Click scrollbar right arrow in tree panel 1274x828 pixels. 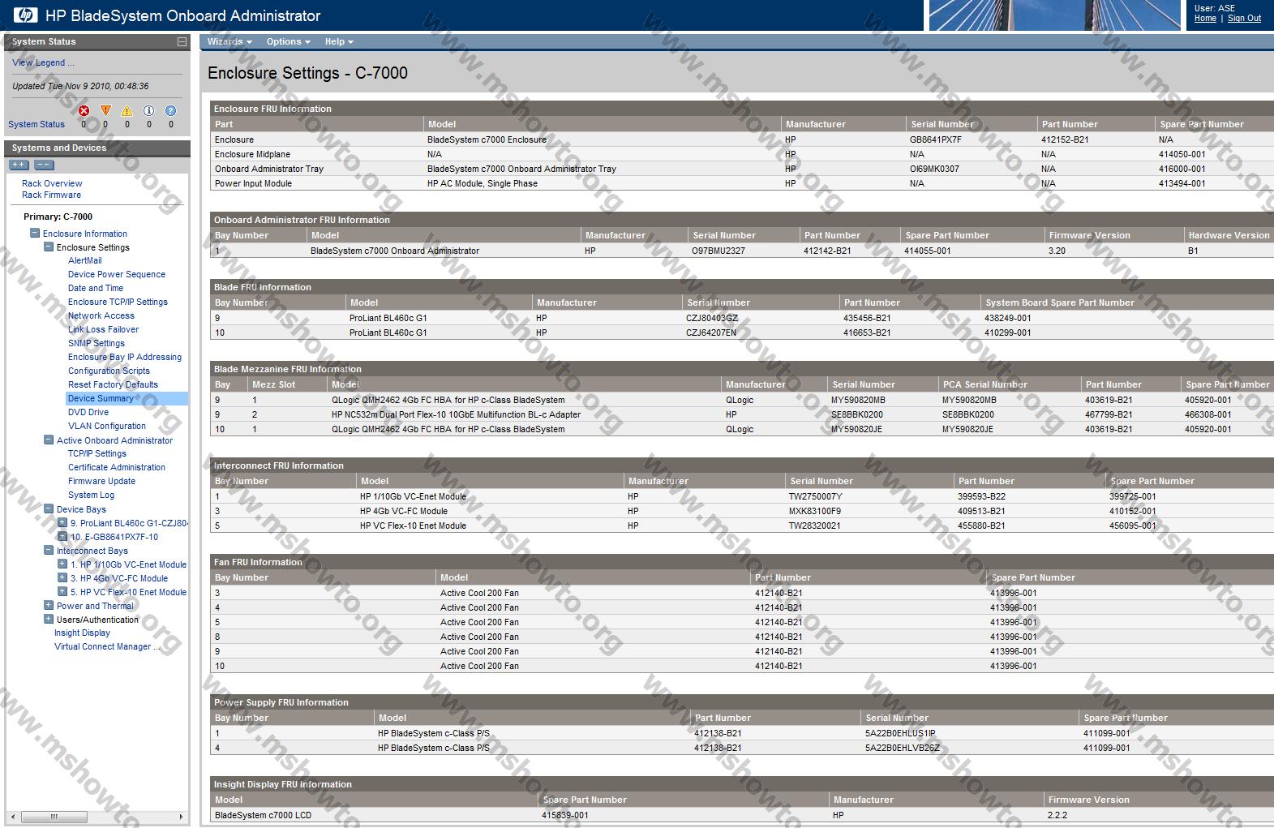tap(181, 817)
